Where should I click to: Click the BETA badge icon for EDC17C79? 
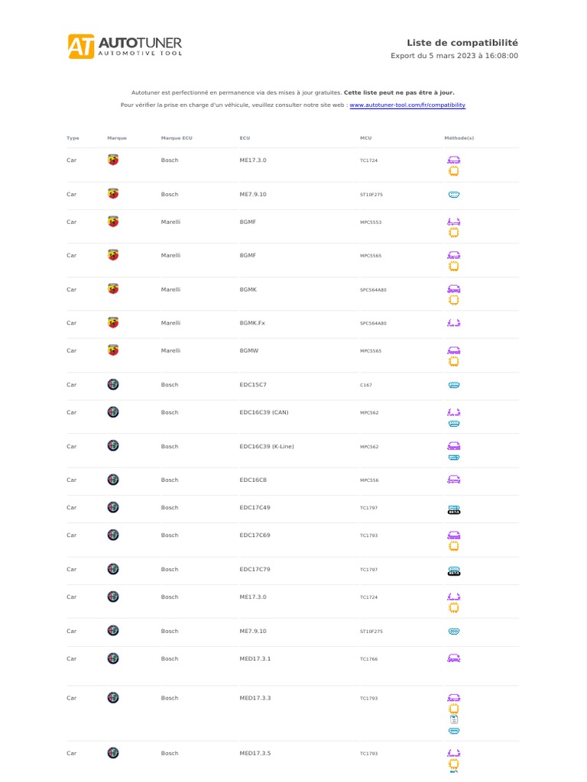[x=453, y=570]
